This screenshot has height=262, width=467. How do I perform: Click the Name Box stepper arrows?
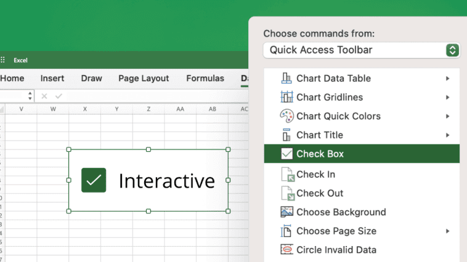click(30, 96)
